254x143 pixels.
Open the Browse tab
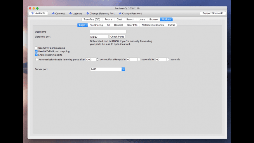153,19
